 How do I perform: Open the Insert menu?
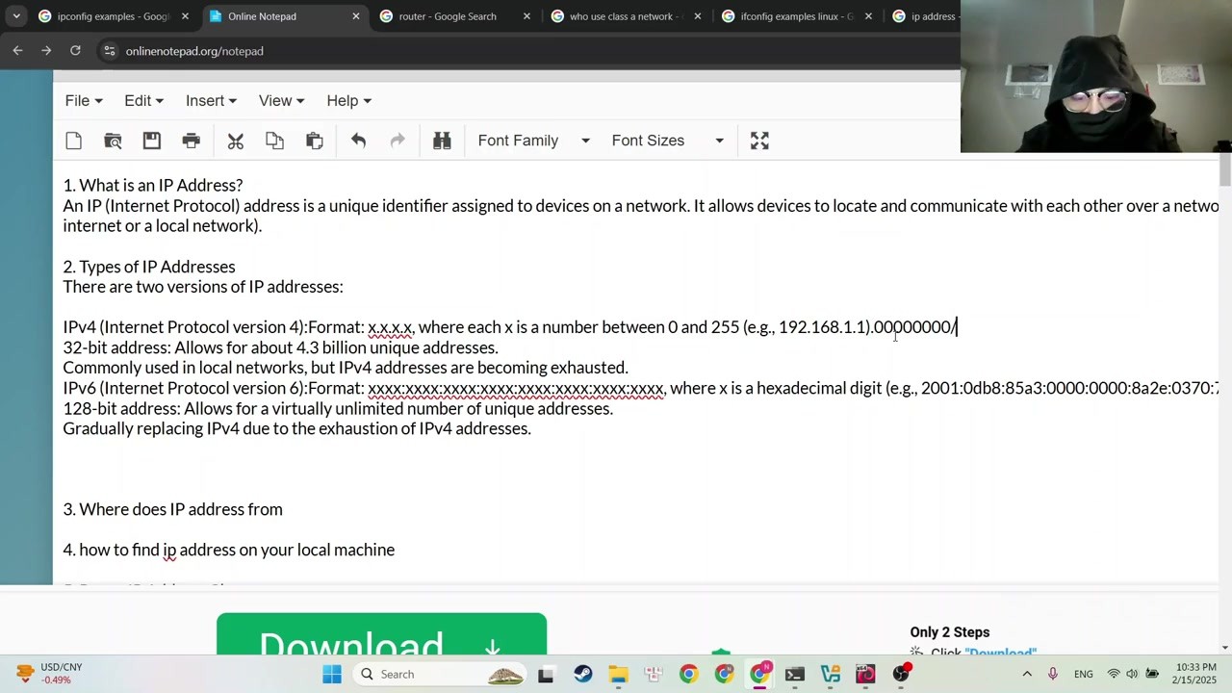pos(211,100)
